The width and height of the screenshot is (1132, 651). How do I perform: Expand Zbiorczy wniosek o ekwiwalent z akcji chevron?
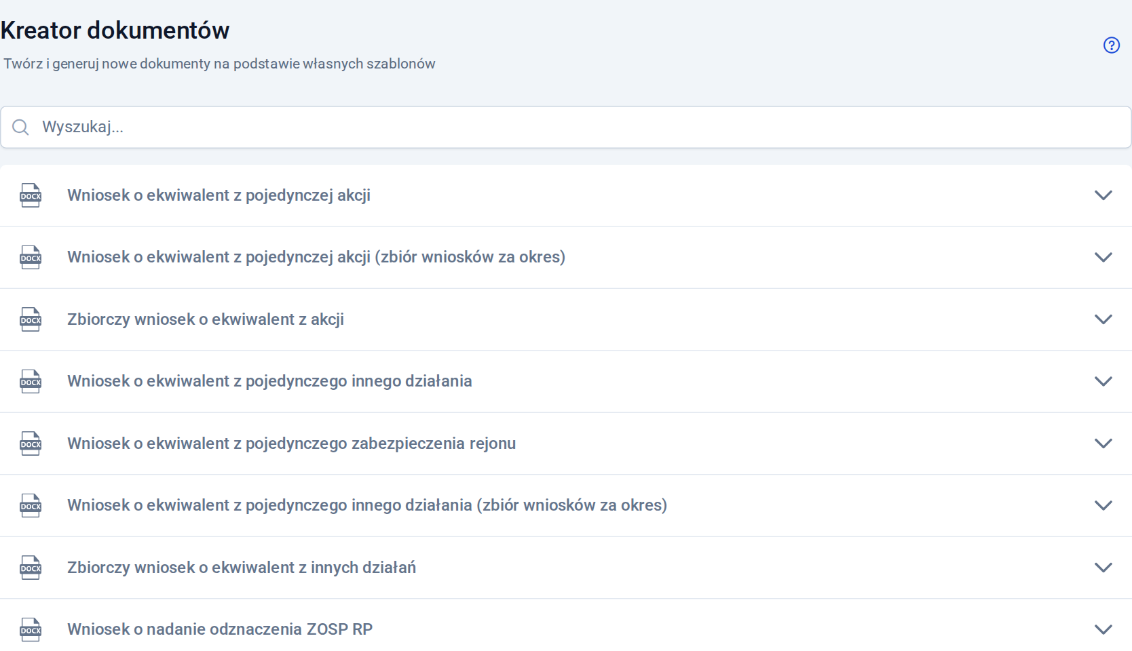click(x=1103, y=319)
